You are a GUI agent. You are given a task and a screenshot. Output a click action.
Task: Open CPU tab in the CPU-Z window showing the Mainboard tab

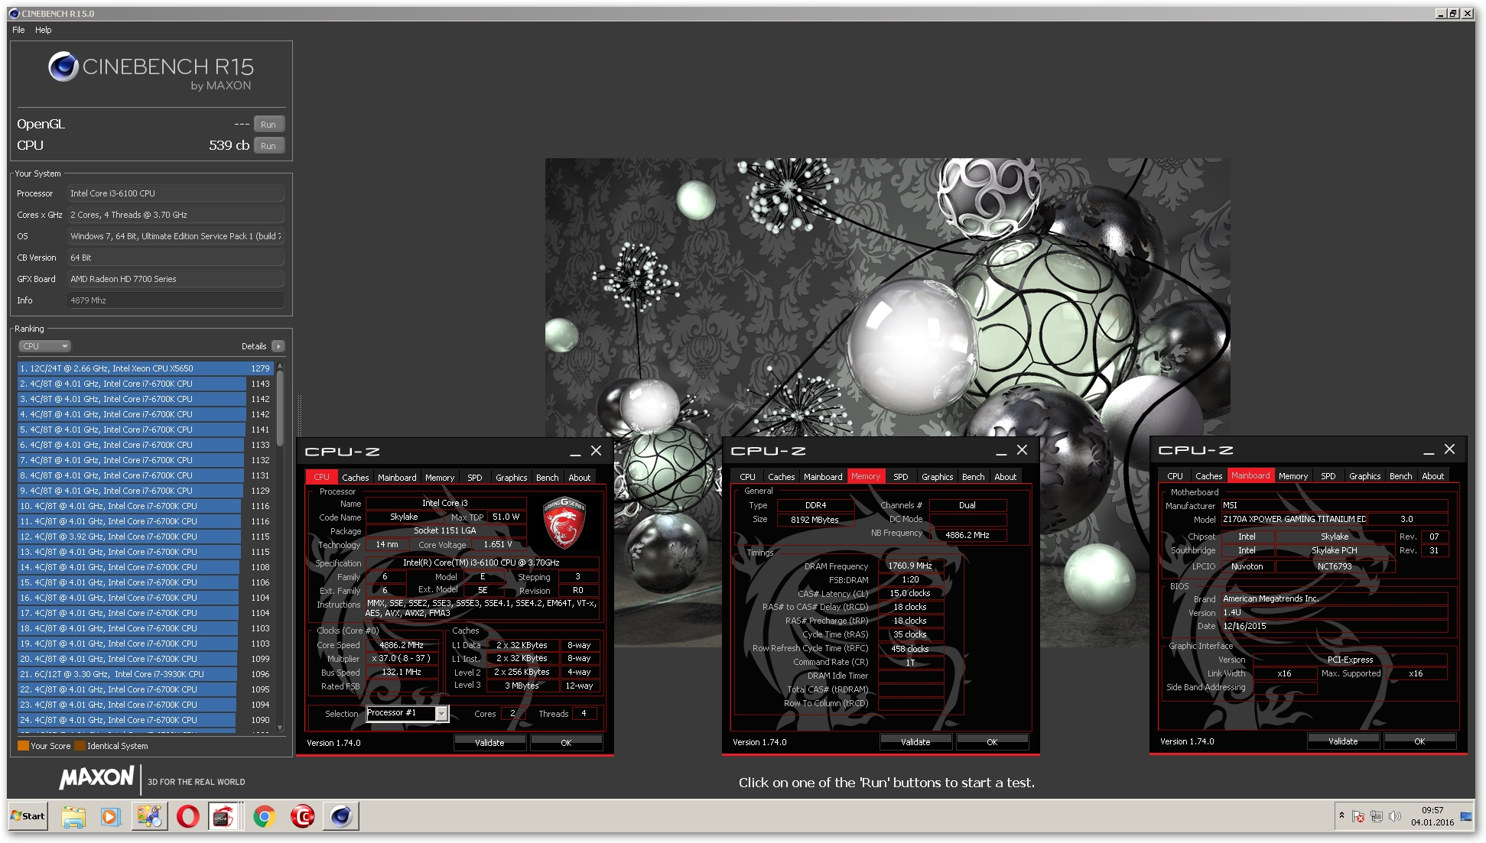(x=1175, y=476)
